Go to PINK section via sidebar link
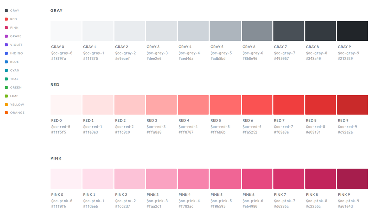 [x=14, y=28]
